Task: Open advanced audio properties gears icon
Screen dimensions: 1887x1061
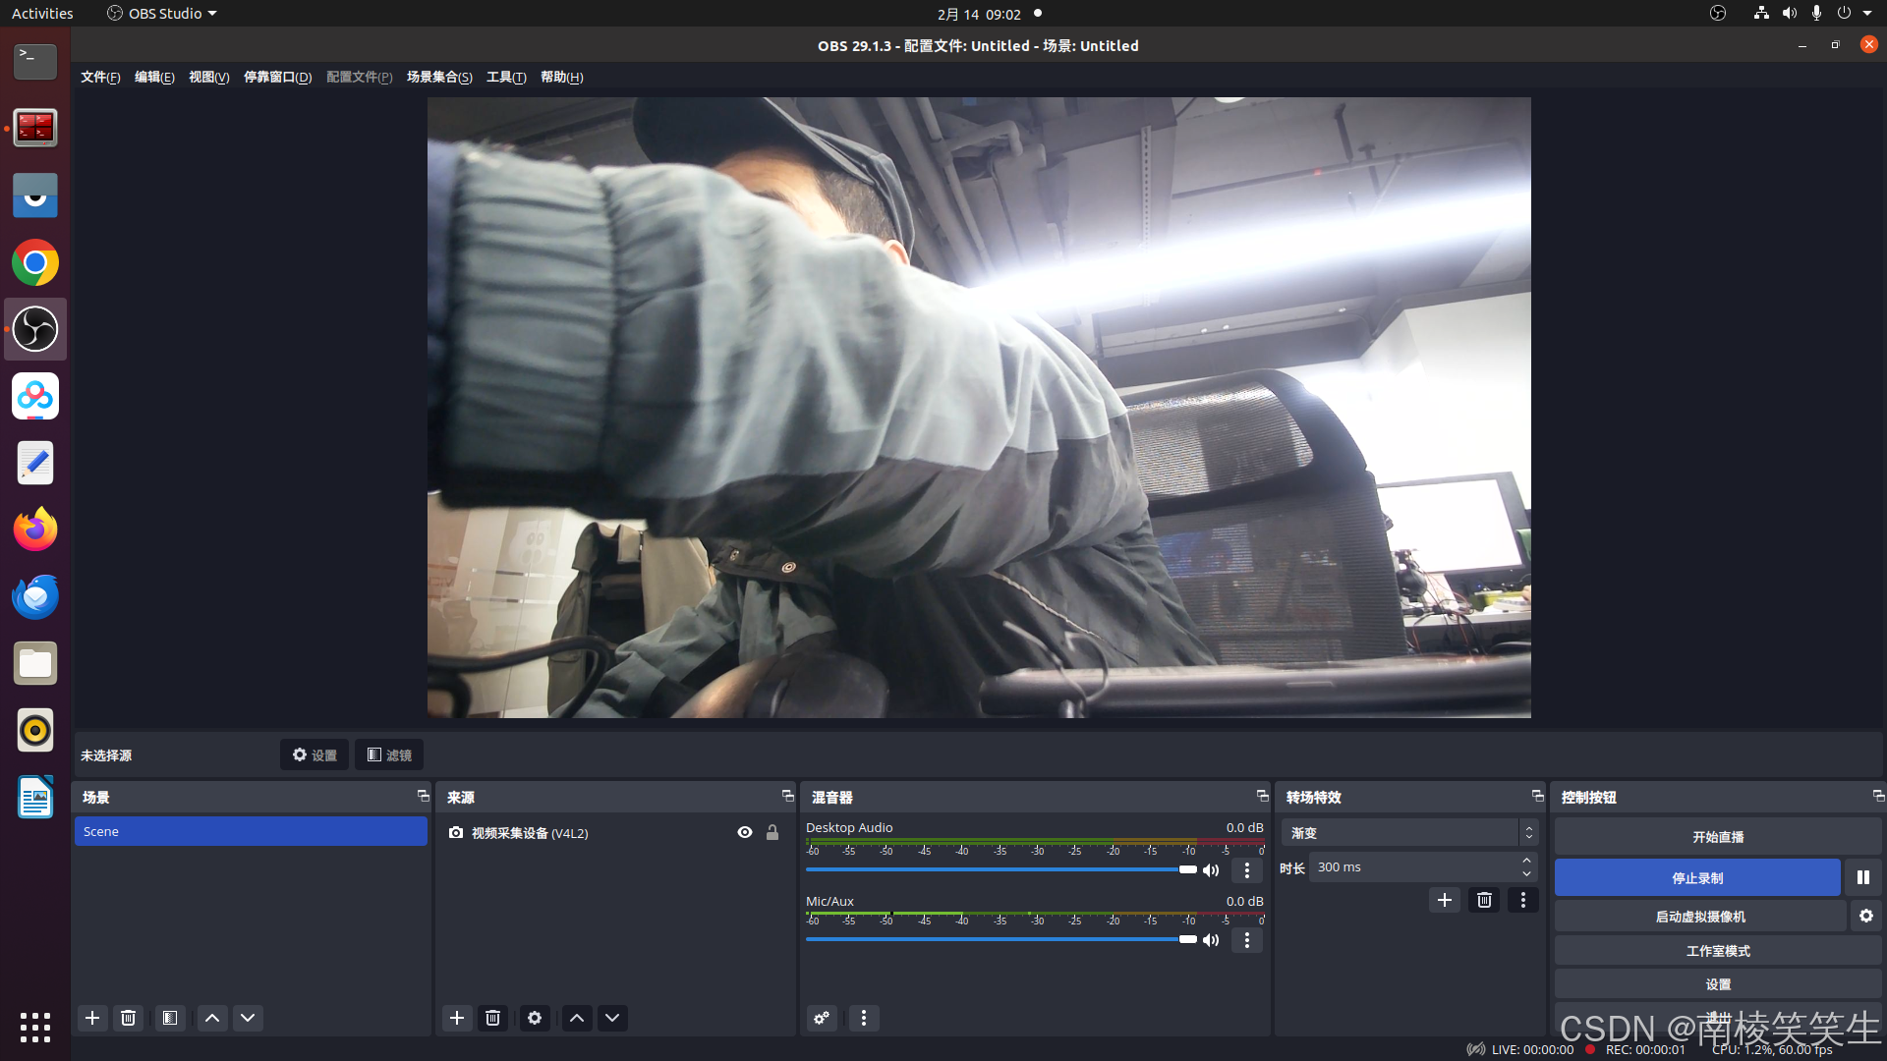Action: [x=822, y=1018]
